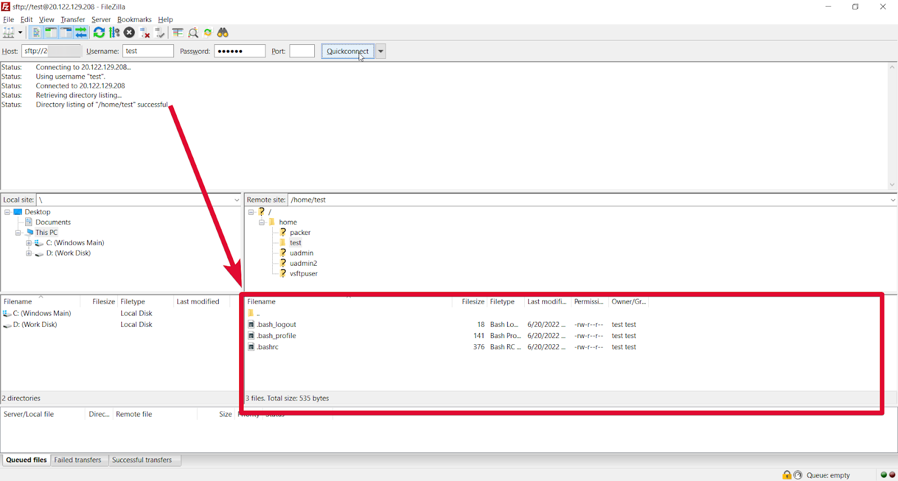Click the Host input field

point(52,51)
